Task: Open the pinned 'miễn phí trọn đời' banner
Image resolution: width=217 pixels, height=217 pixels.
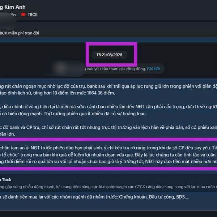Action: (20, 33)
